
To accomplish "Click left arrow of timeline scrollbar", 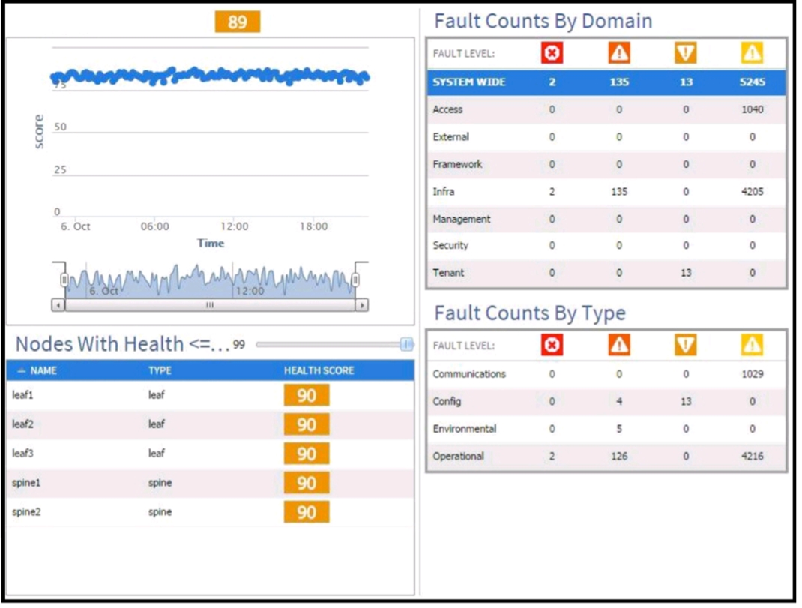I will 58,306.
